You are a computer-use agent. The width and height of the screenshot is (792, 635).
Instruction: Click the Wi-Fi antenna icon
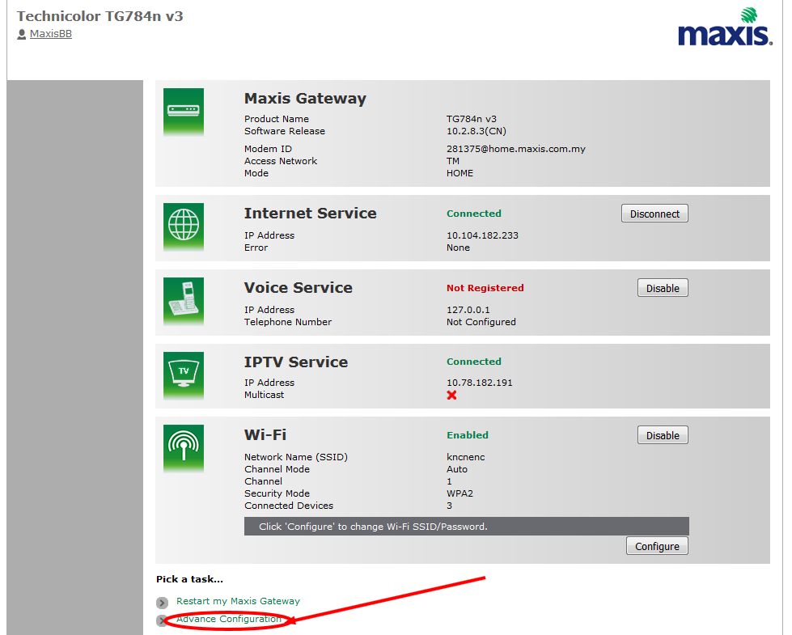(x=184, y=449)
